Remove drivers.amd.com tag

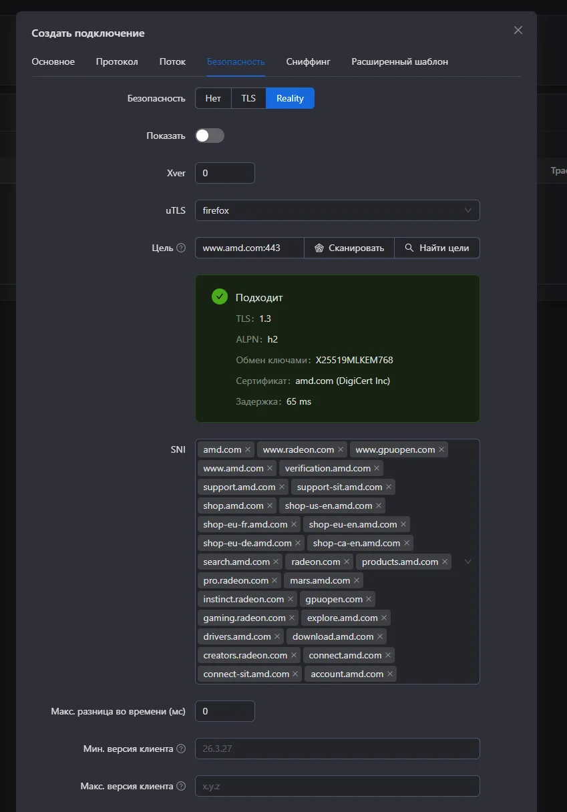[x=277, y=637]
